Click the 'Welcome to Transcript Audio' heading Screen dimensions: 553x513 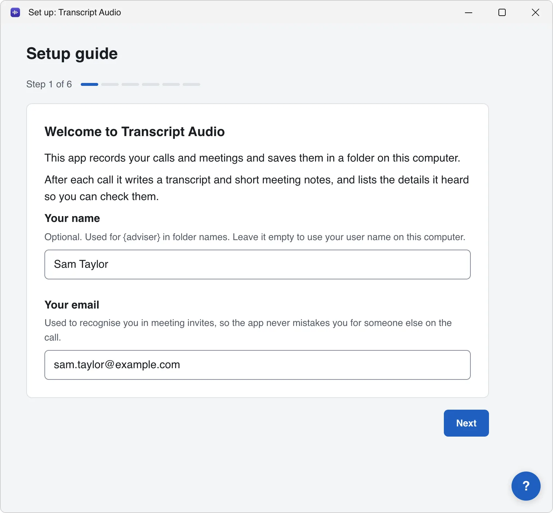pos(135,132)
